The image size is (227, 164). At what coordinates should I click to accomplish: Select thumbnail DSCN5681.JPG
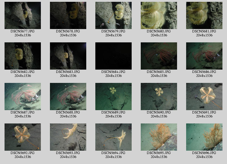[x=204, y=15]
